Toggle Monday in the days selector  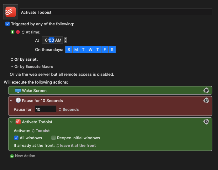point(76,49)
